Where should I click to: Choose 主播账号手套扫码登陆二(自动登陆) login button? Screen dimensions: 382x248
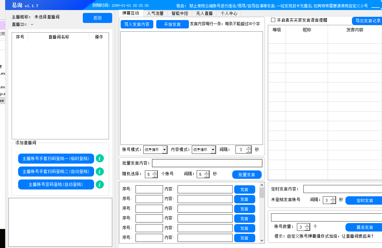point(56,171)
